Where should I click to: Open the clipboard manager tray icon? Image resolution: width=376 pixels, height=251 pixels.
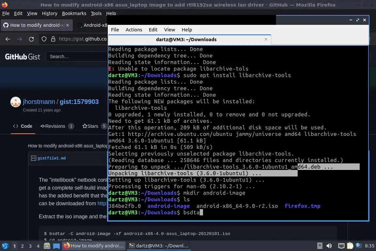tap(350, 246)
